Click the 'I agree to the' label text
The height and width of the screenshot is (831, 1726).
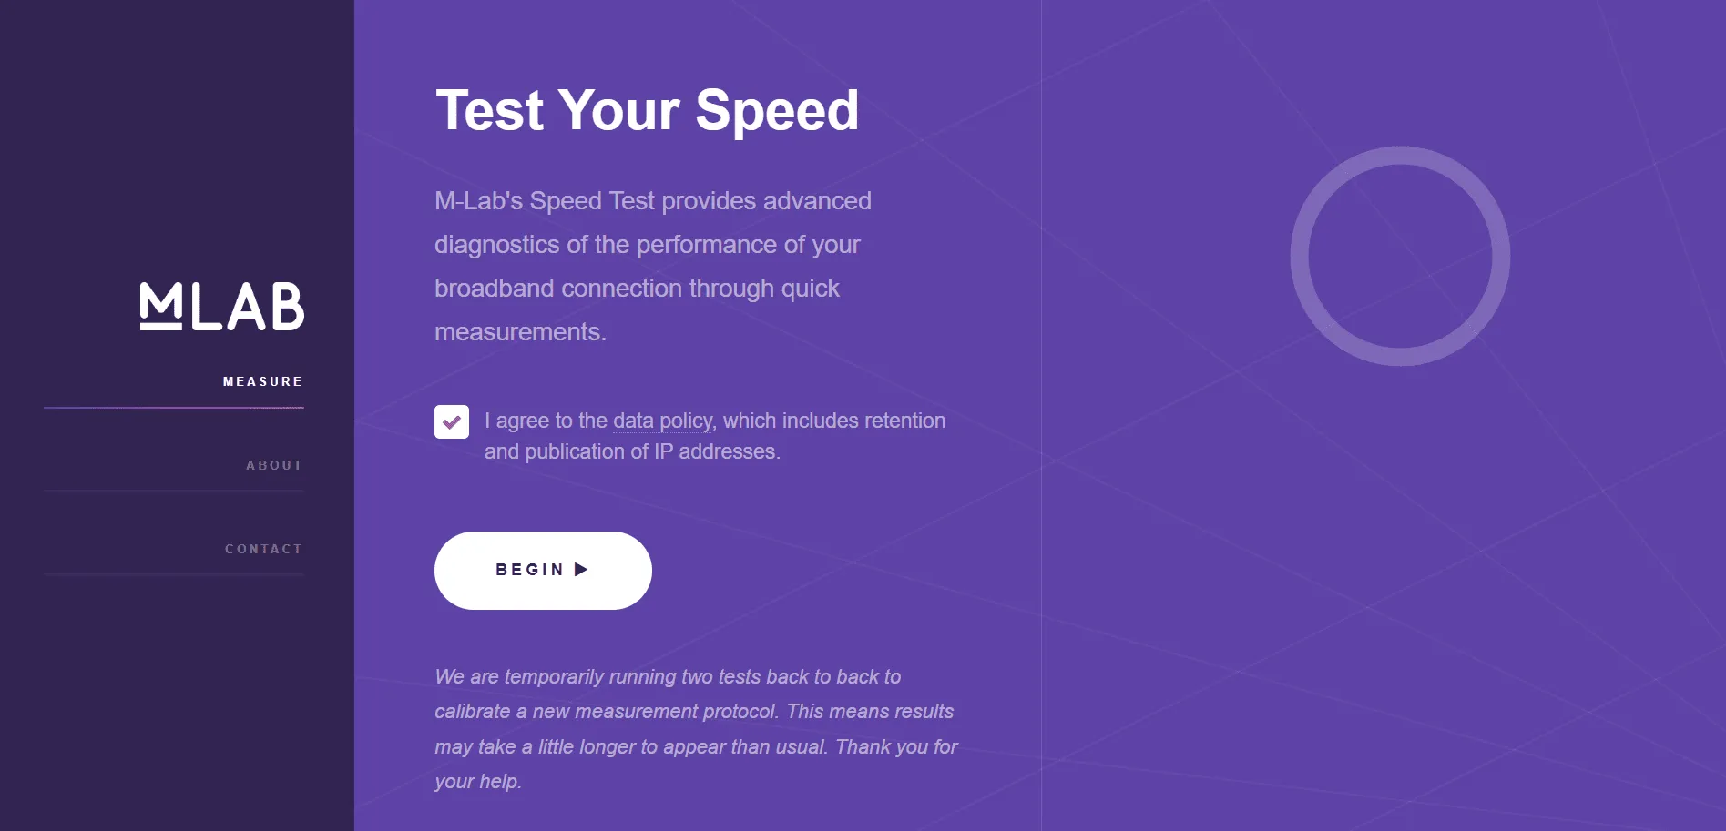coord(546,421)
